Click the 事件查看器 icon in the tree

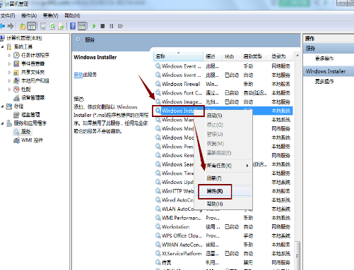pyautogui.click(x=16, y=63)
